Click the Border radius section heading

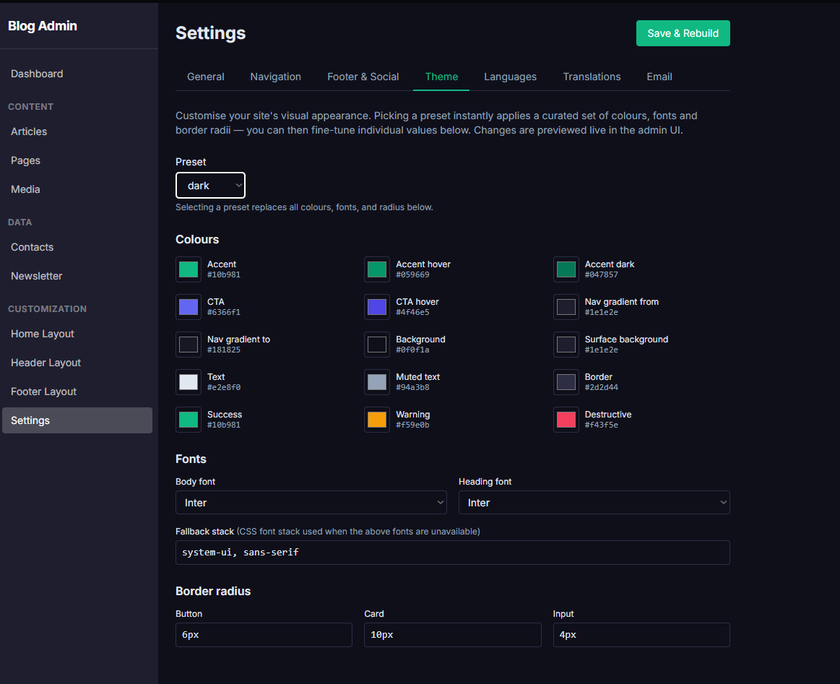click(213, 592)
